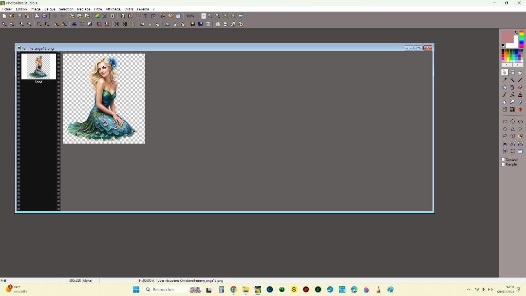
Task: Open the Affichage menu
Action: (113, 9)
